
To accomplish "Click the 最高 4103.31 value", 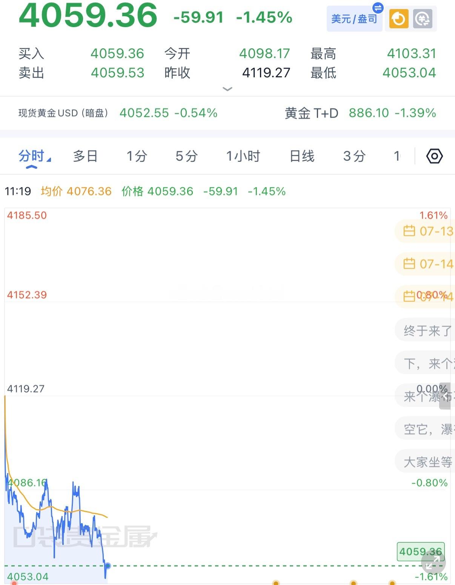I will pos(412,54).
